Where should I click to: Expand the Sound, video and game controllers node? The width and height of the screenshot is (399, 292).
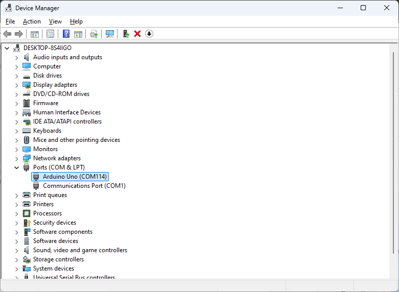[x=16, y=250]
